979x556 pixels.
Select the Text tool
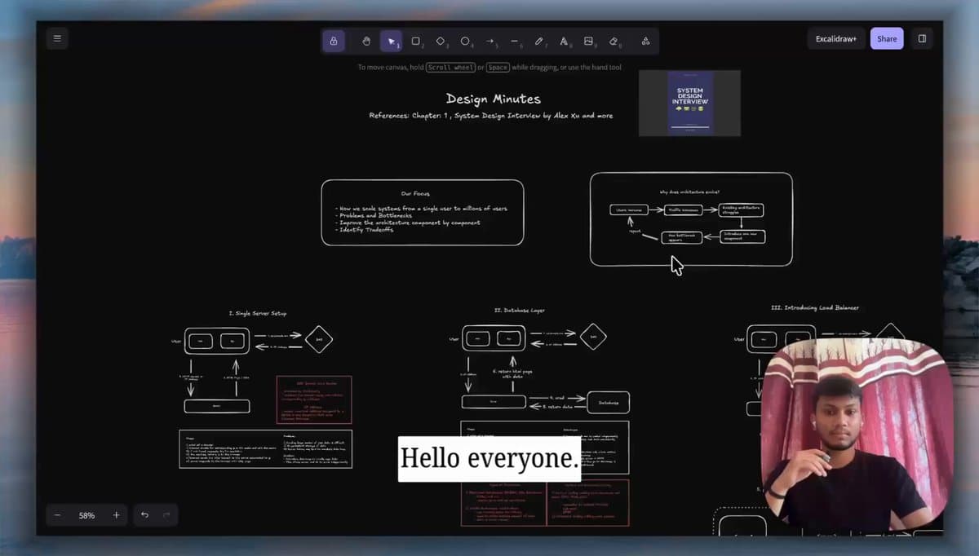tap(565, 41)
